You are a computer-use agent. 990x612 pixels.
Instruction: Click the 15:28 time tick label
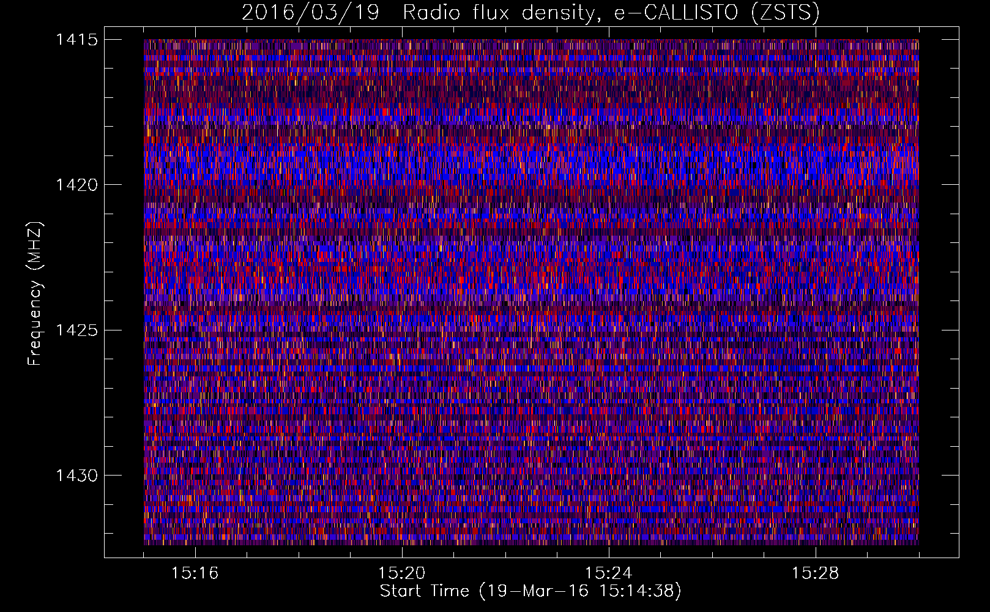(x=816, y=573)
